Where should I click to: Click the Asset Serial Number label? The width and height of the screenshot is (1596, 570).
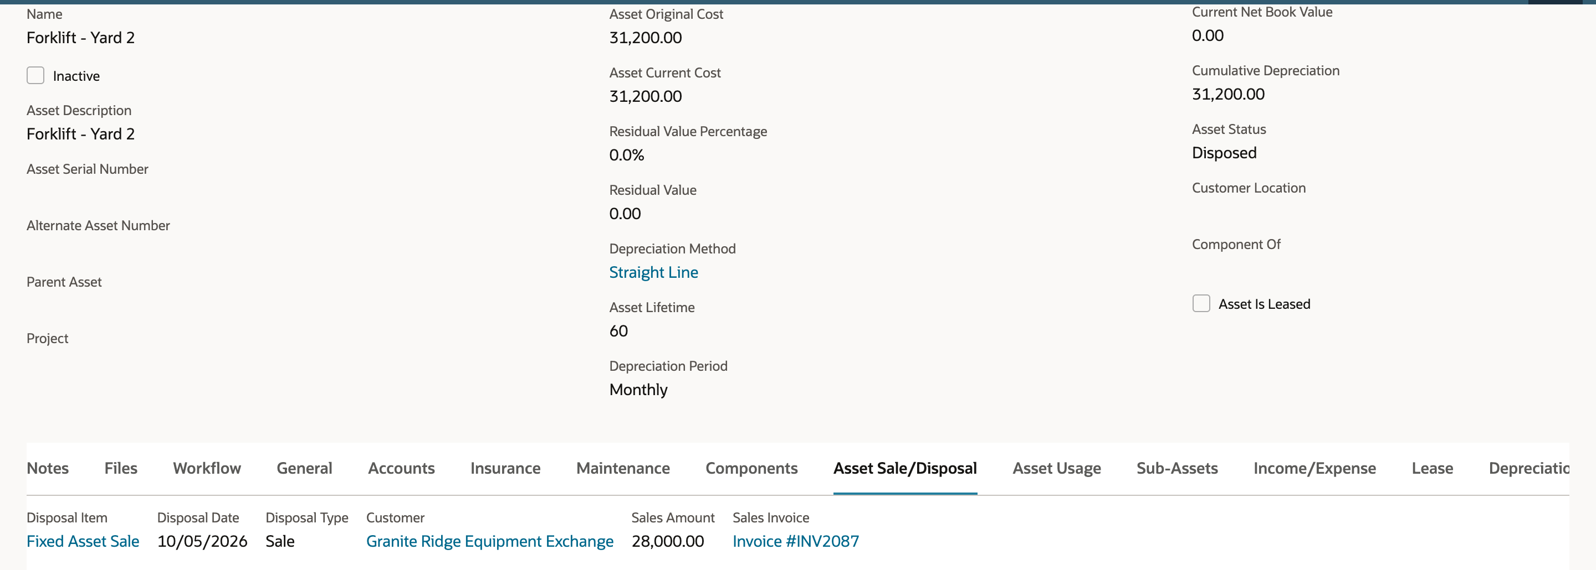pos(88,169)
